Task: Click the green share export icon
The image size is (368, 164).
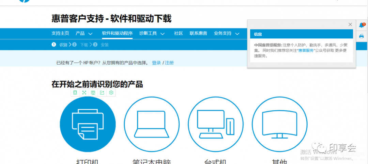Action: (x=102, y=93)
